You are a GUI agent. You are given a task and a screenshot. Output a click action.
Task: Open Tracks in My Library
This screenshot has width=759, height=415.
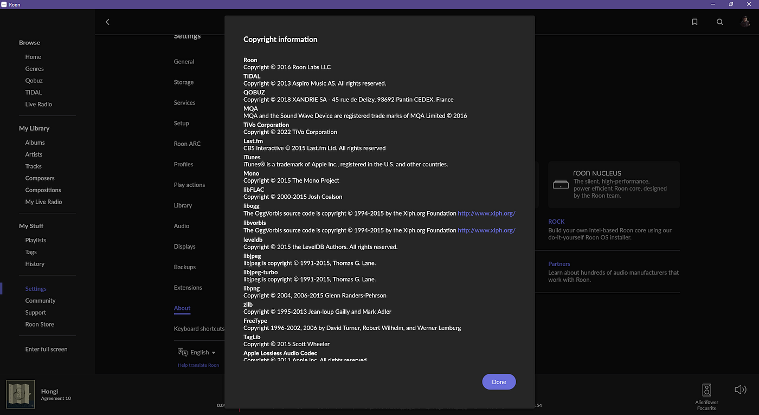point(33,166)
